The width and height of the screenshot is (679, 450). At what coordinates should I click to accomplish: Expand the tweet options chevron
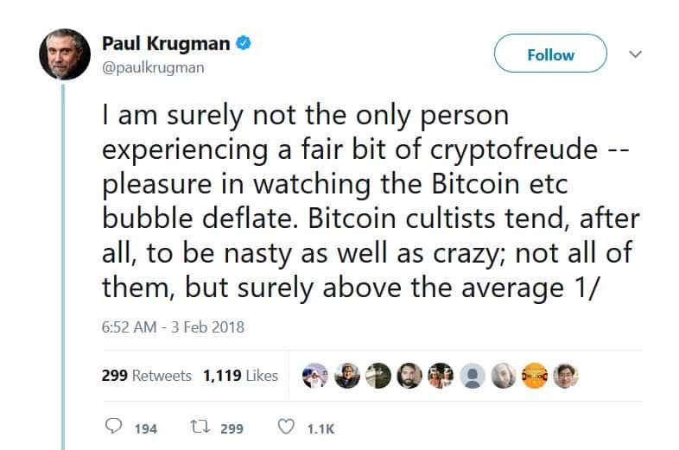click(637, 54)
